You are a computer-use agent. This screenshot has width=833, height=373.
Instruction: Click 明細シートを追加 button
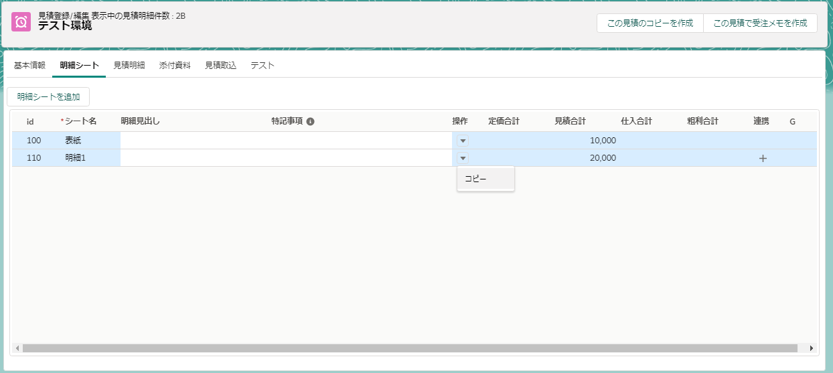coord(48,97)
